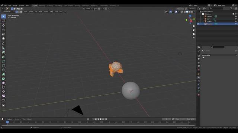This screenshot has width=238, height=133.
Task: Open the Object properties orange square tab
Action: (x=199, y=74)
